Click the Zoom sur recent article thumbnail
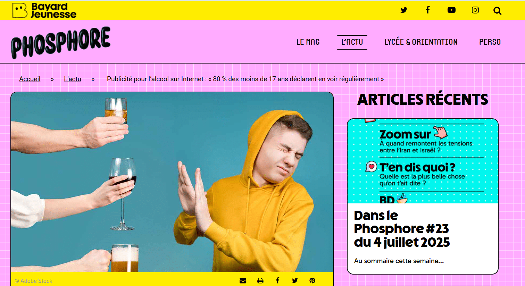The height and width of the screenshot is (286, 525). [423, 161]
